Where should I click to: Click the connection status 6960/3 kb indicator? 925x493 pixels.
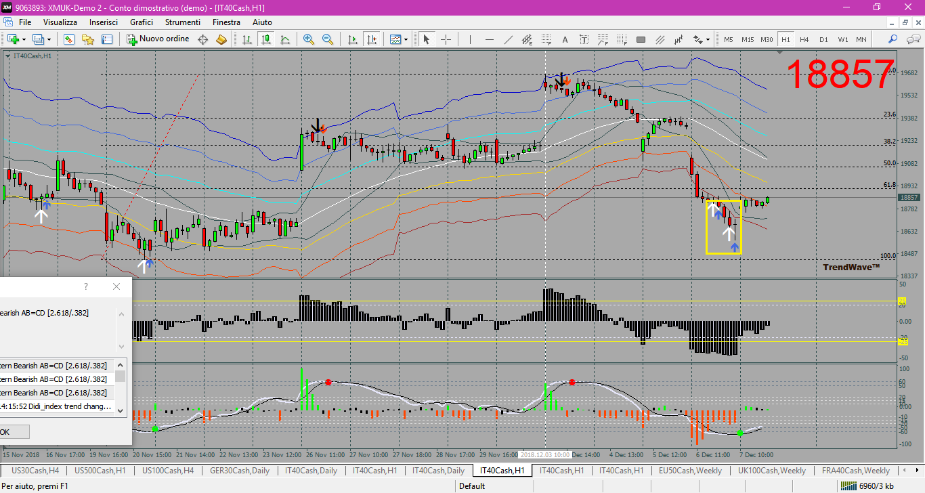(x=867, y=486)
